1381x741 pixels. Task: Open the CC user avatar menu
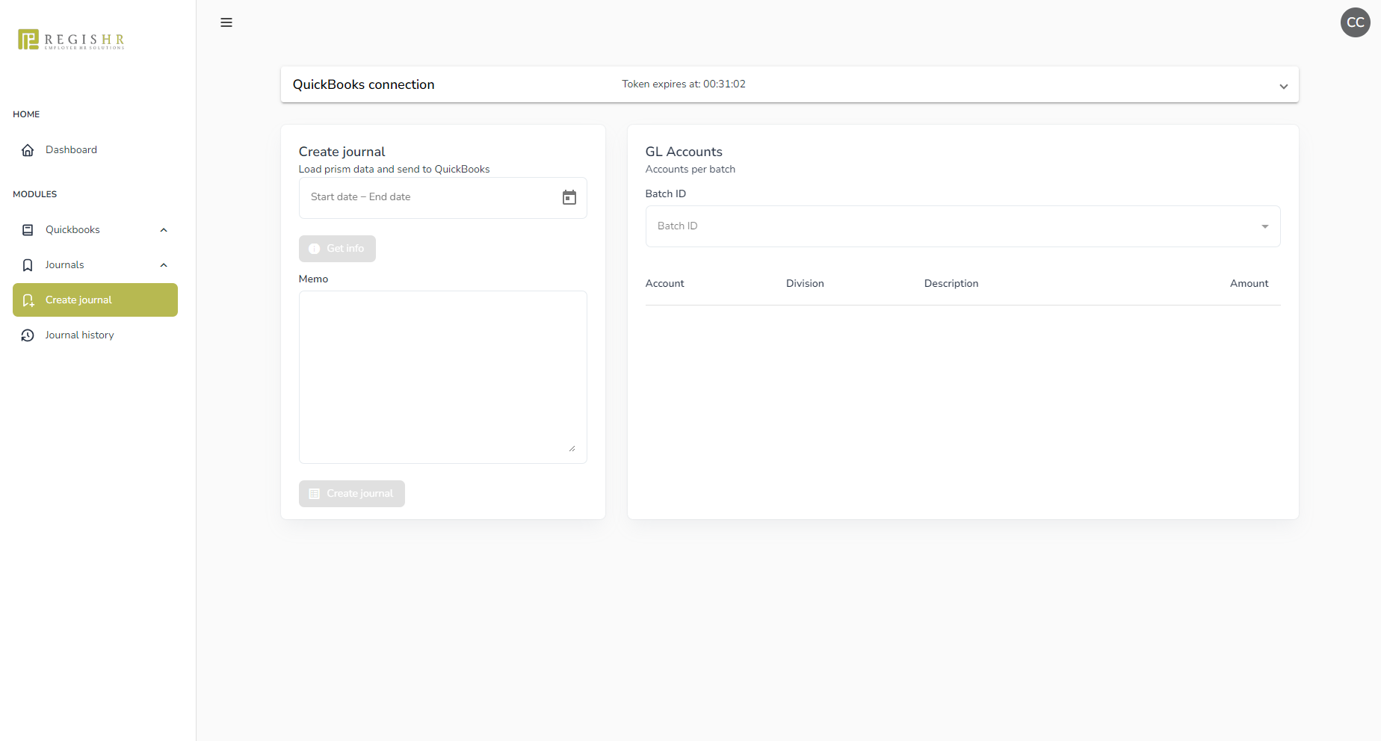click(1355, 22)
